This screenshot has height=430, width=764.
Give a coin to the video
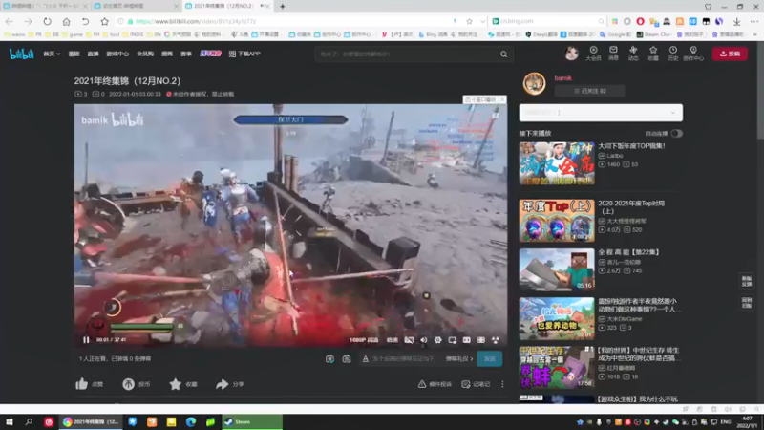128,384
